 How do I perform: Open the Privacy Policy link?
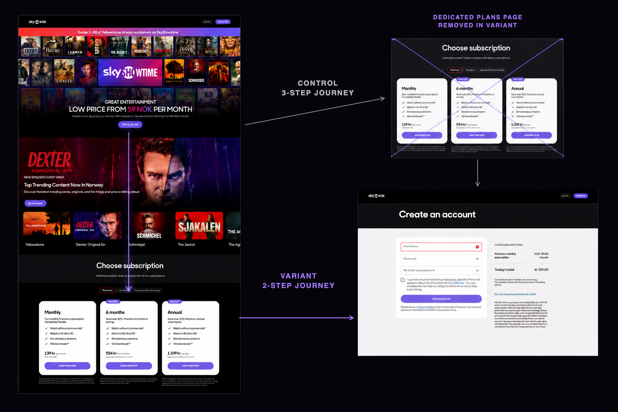tap(426, 307)
